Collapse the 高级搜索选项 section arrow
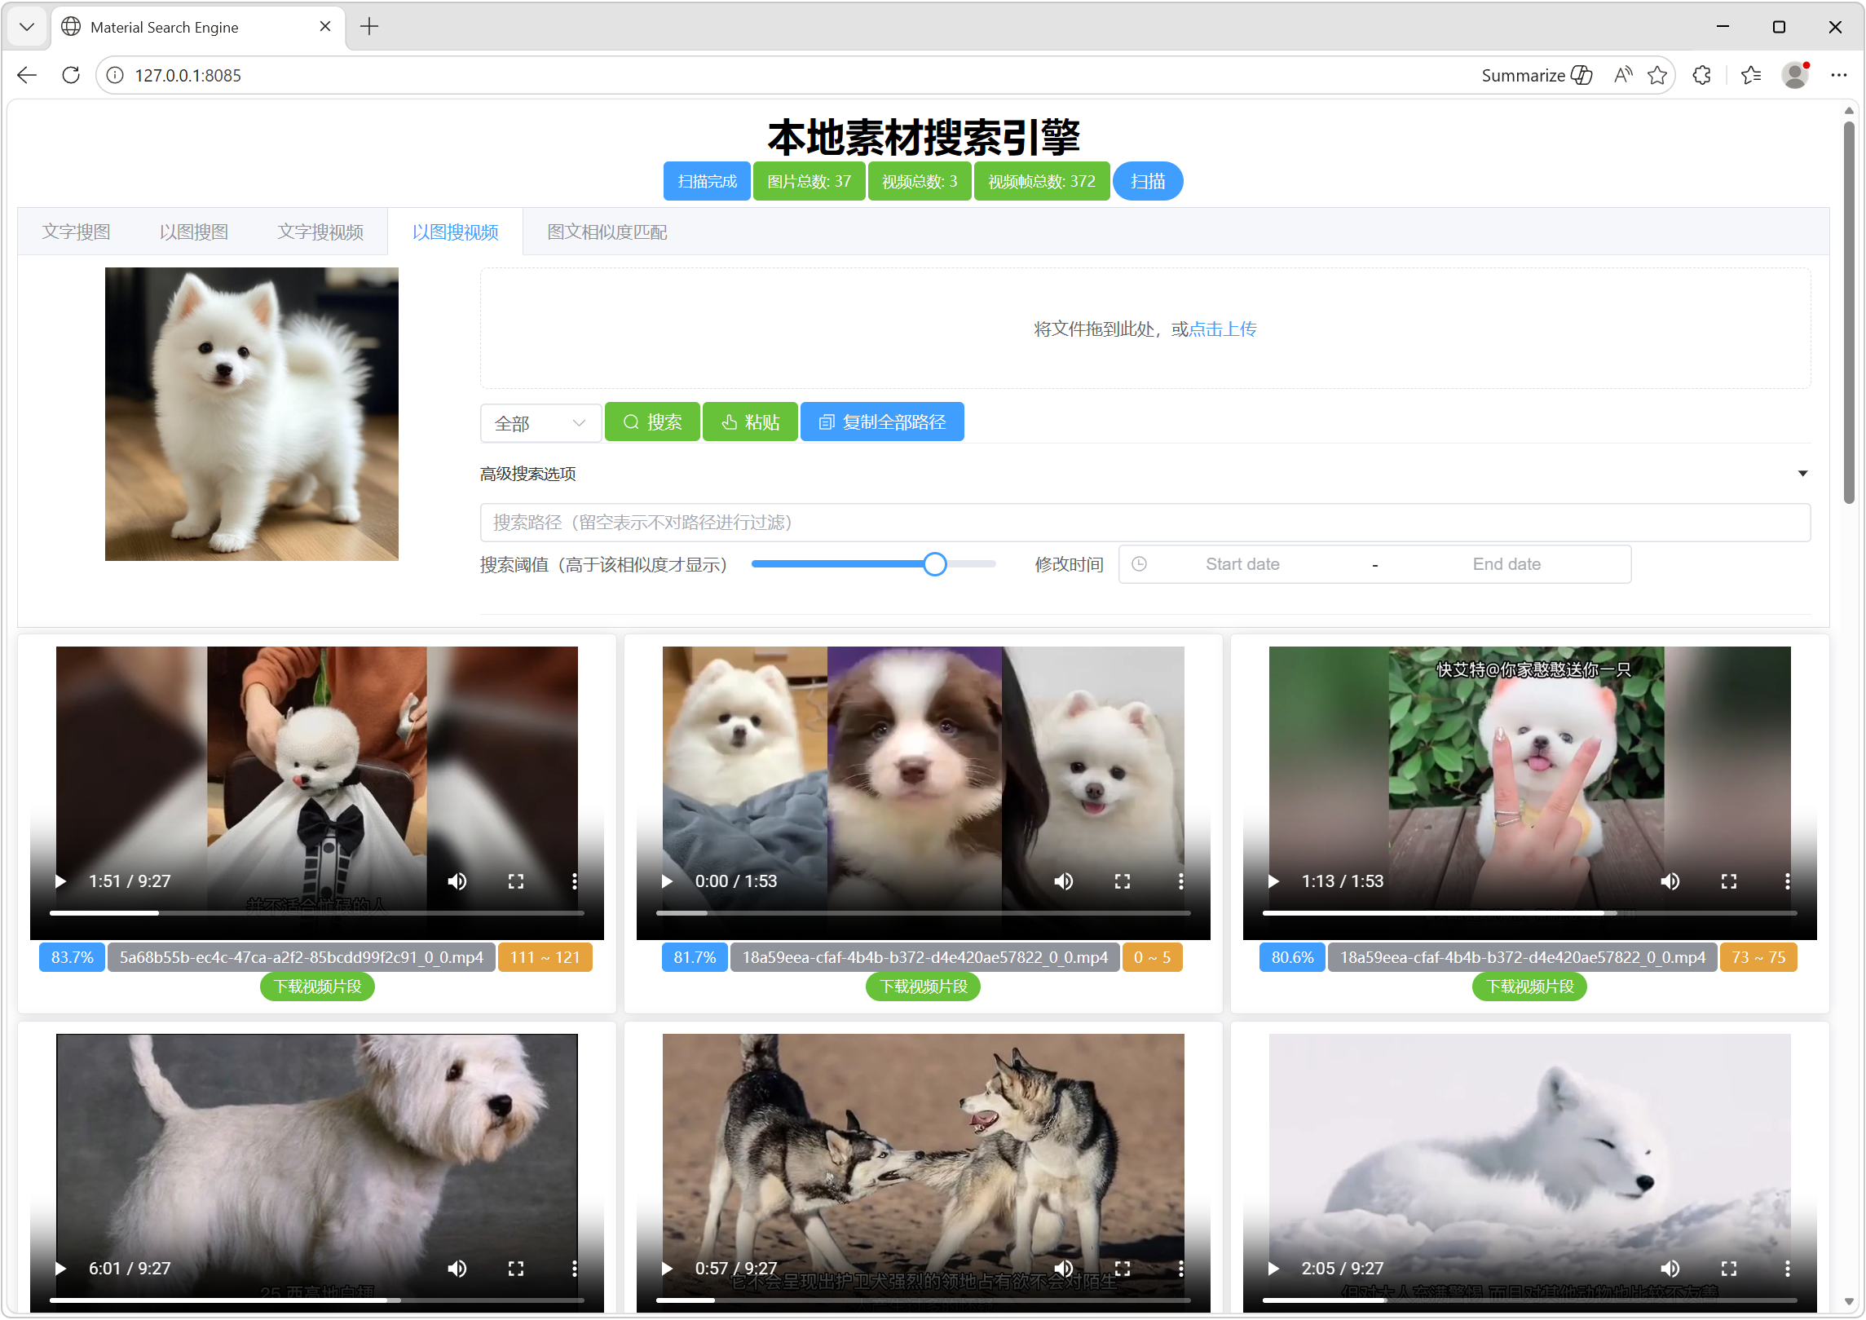Viewport: 1866px width, 1320px height. tap(1803, 475)
